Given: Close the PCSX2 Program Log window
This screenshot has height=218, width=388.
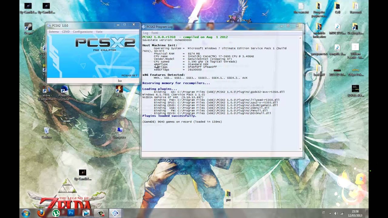Looking at the screenshot, I should click(x=297, y=26).
